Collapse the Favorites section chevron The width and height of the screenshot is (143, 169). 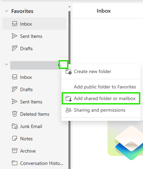point(6,11)
